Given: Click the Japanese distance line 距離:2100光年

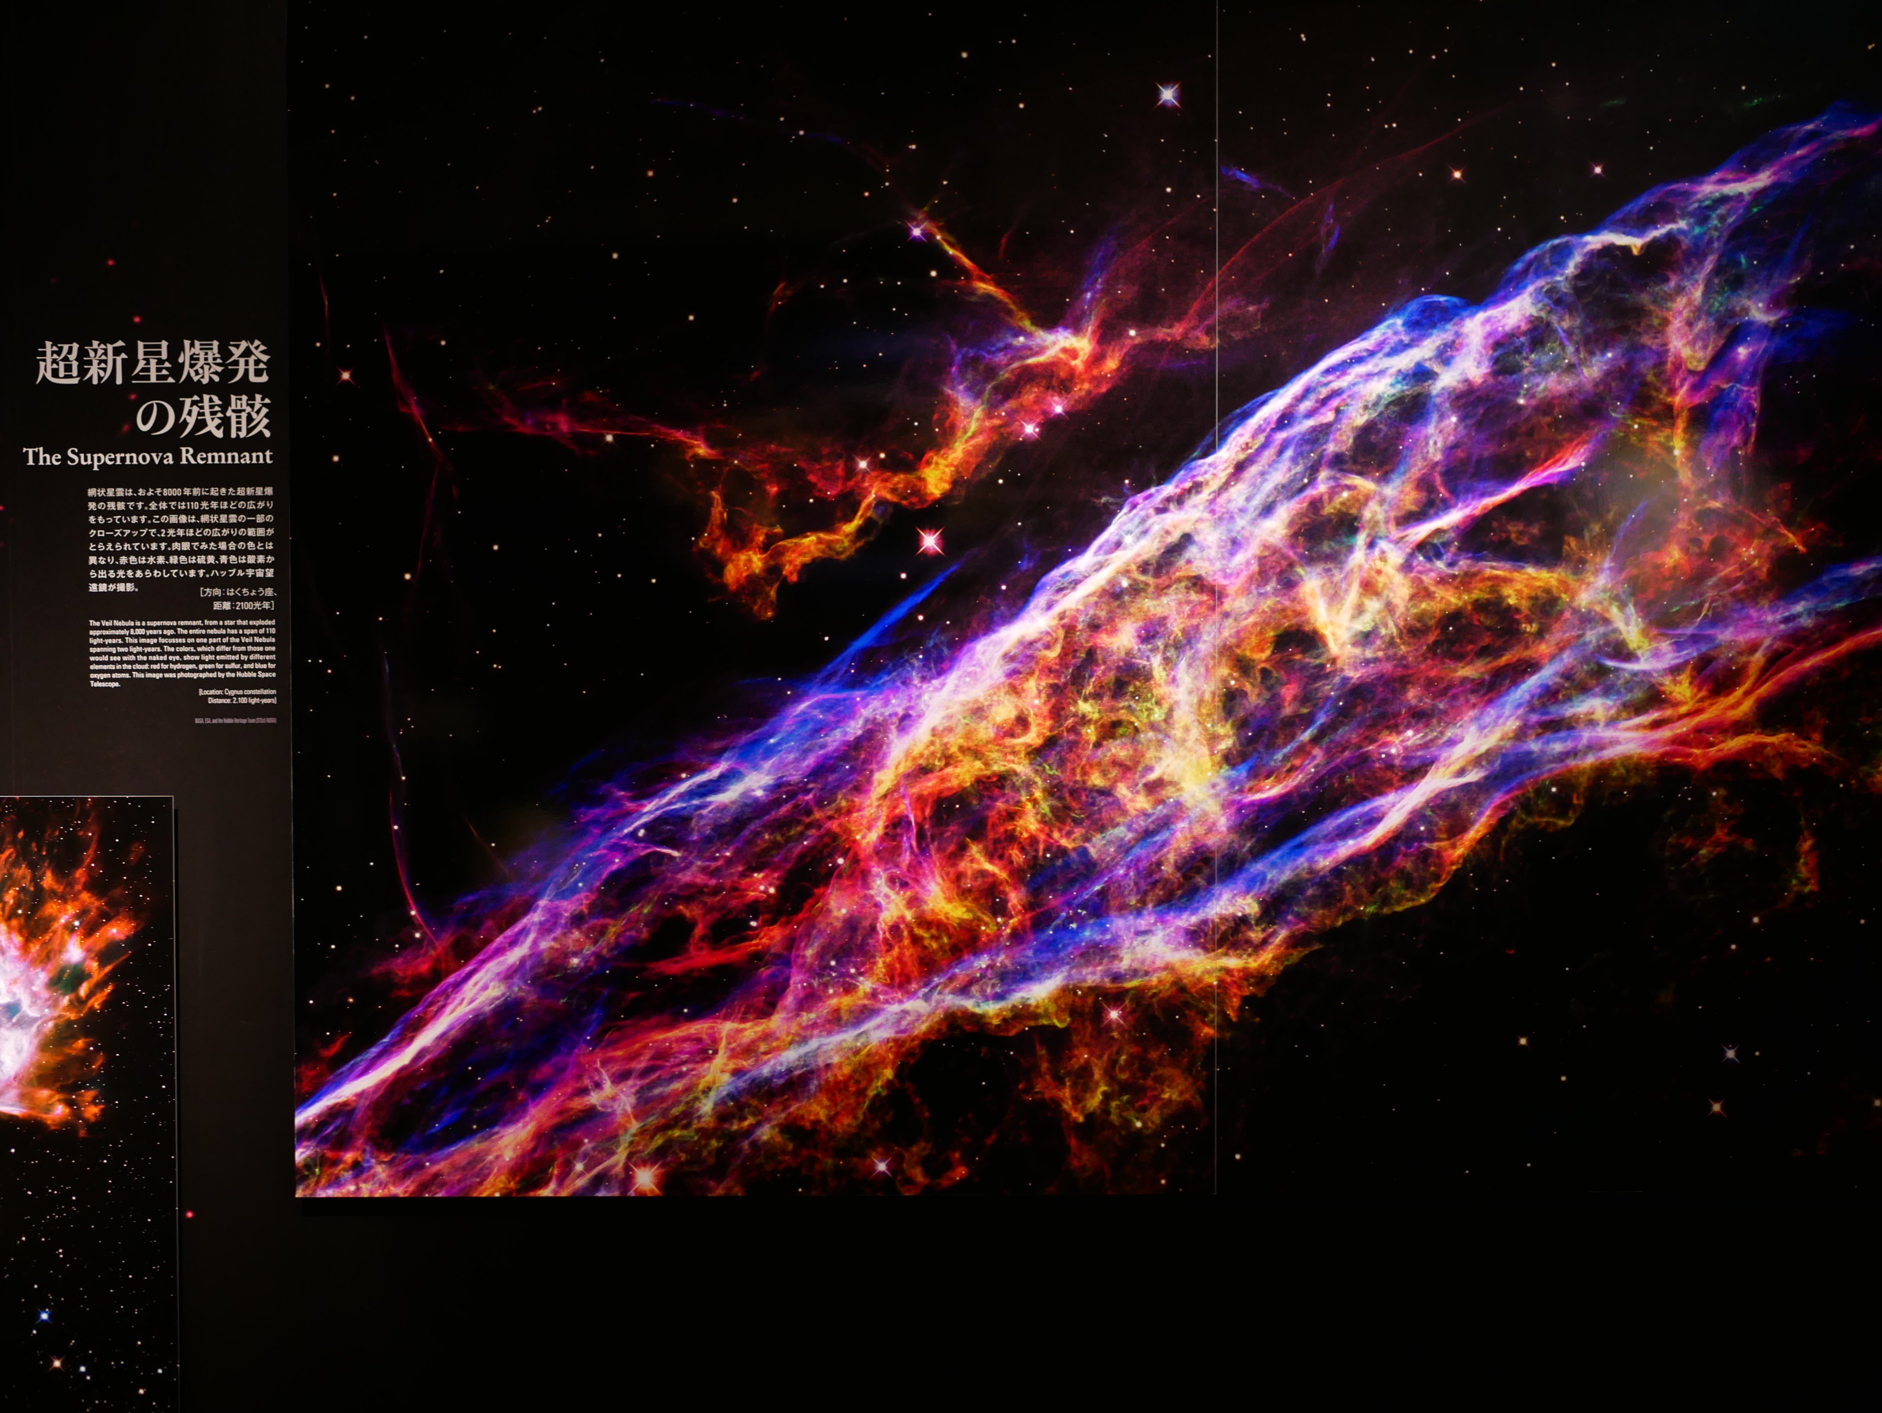Looking at the screenshot, I should coord(244,606).
